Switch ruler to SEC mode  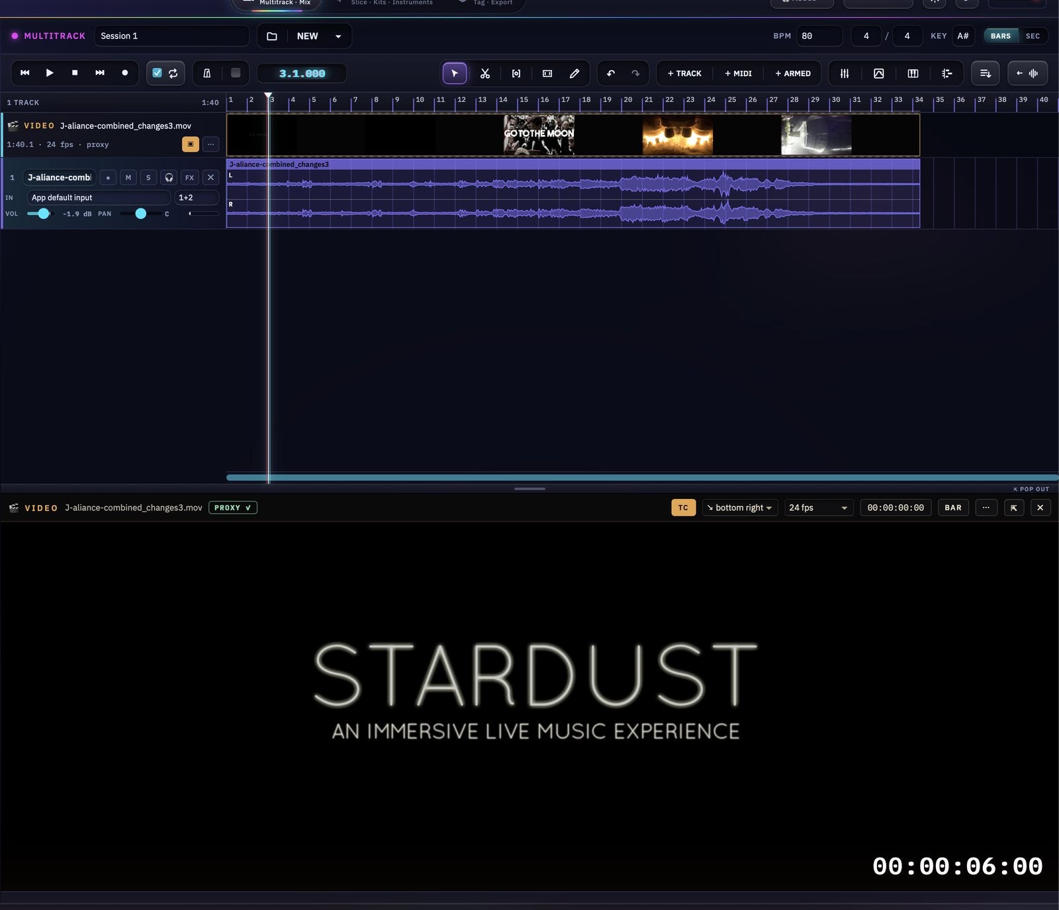tap(1033, 36)
